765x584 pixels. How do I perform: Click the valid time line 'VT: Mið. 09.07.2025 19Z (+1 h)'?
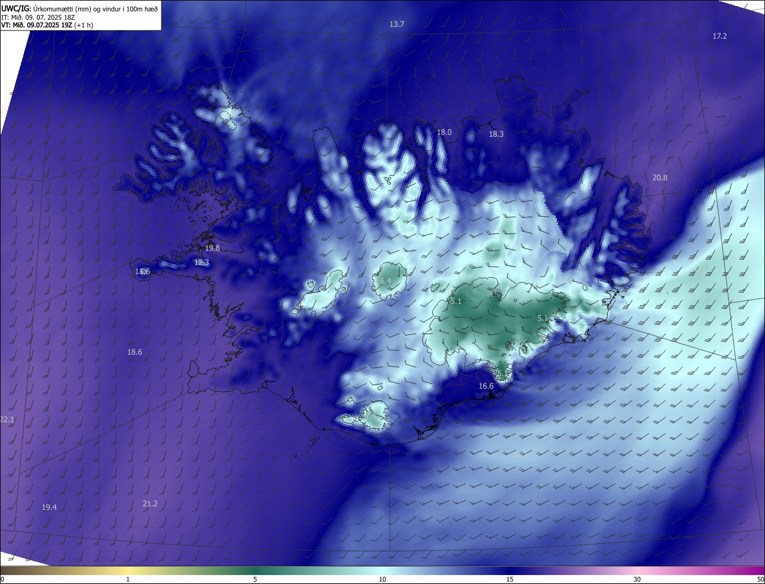tap(47, 25)
